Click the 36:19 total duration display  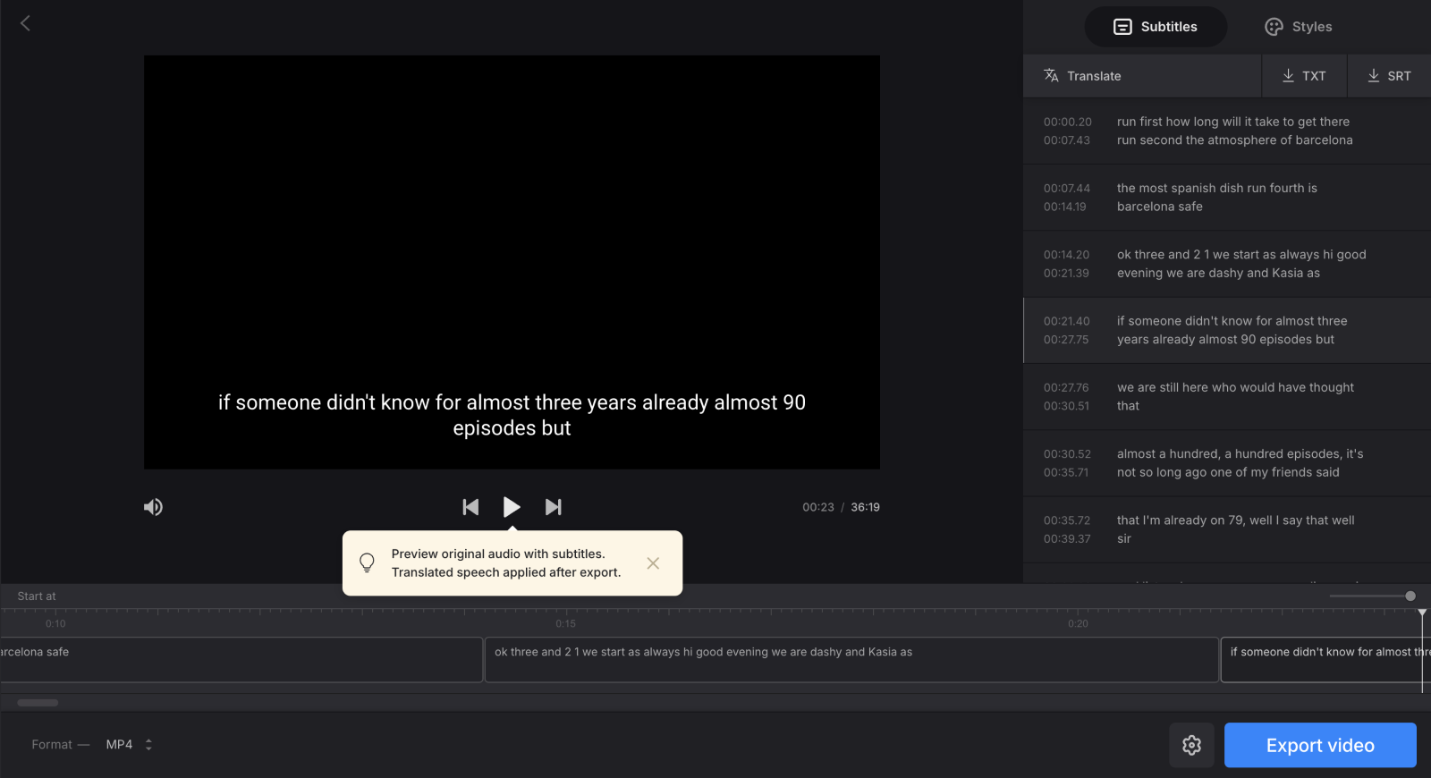pos(865,507)
